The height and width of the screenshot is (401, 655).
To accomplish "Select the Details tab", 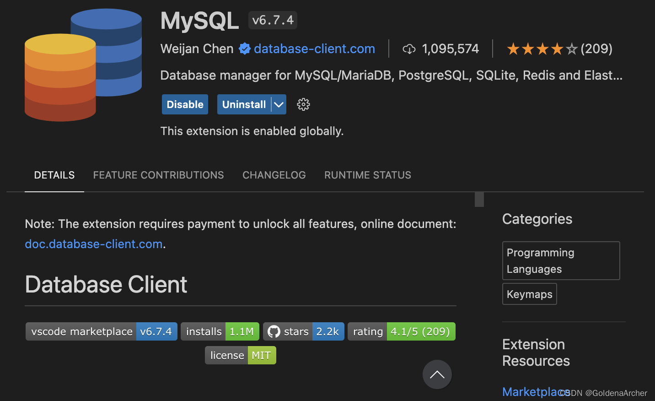I will [54, 175].
